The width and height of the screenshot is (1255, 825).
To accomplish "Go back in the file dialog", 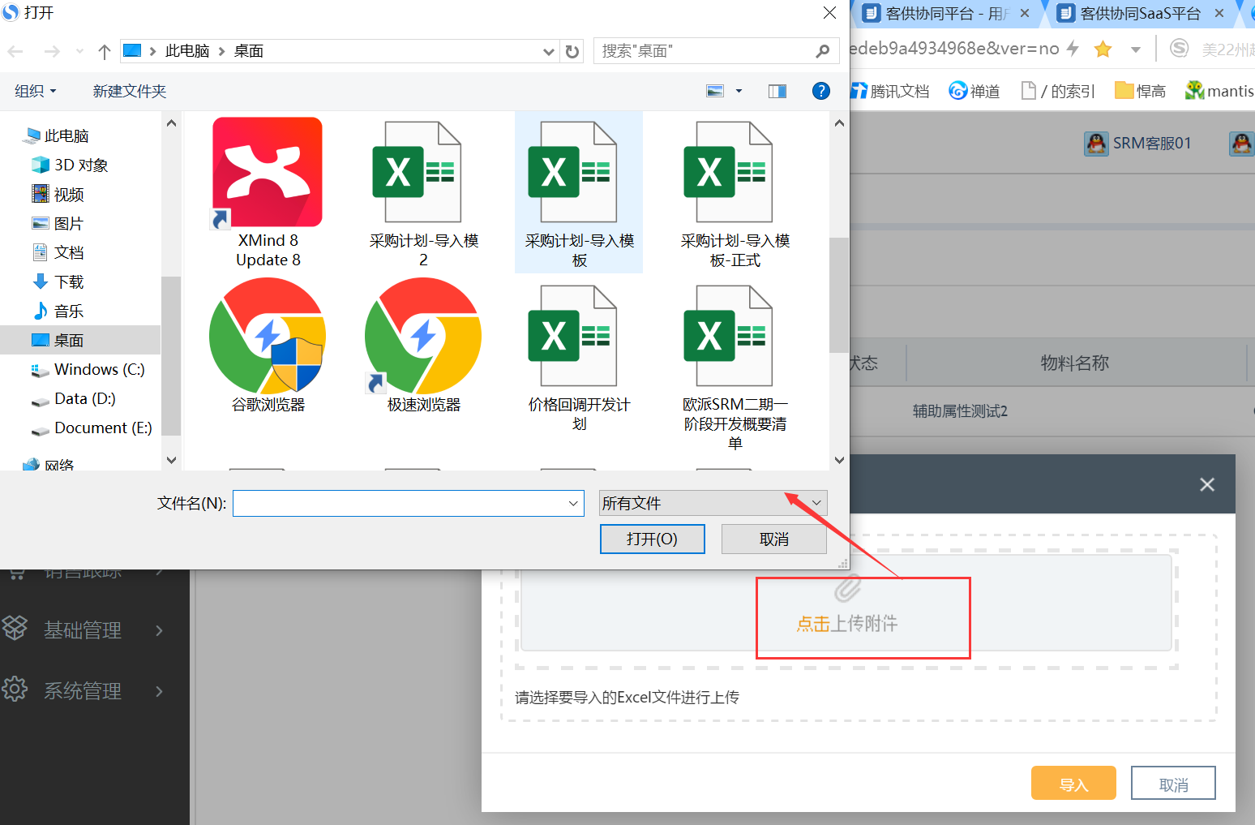I will [x=15, y=51].
